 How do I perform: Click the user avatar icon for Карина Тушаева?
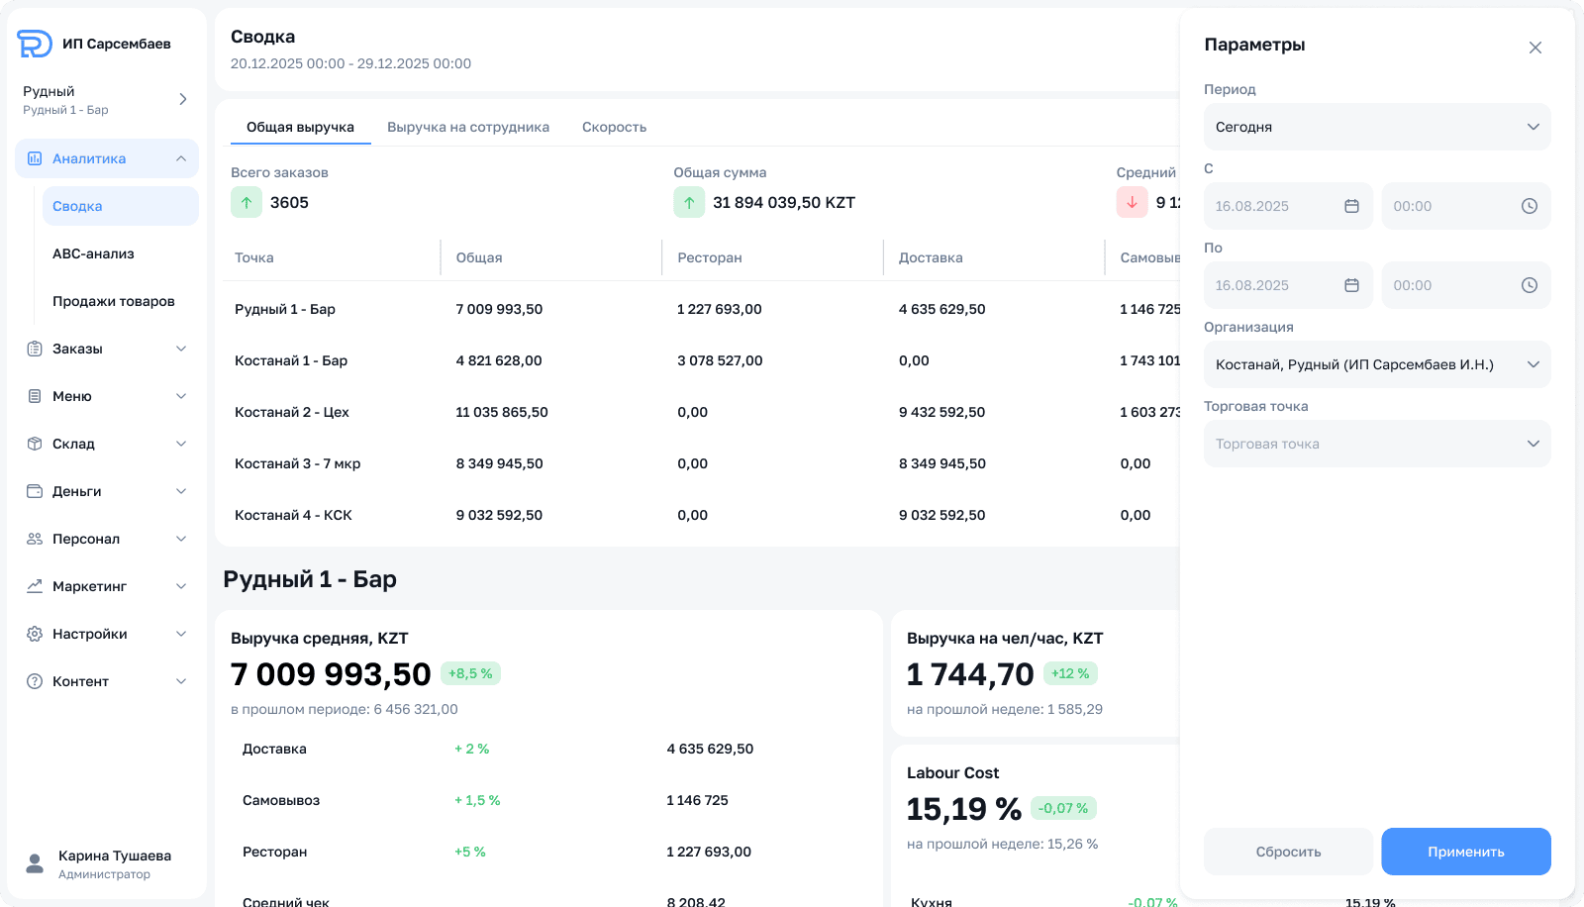(x=35, y=863)
